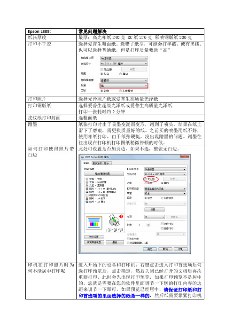This screenshot has width=233, height=330.
Task: Choose 纵向 orientation in the upper settings panel
Action: (x=102, y=74)
